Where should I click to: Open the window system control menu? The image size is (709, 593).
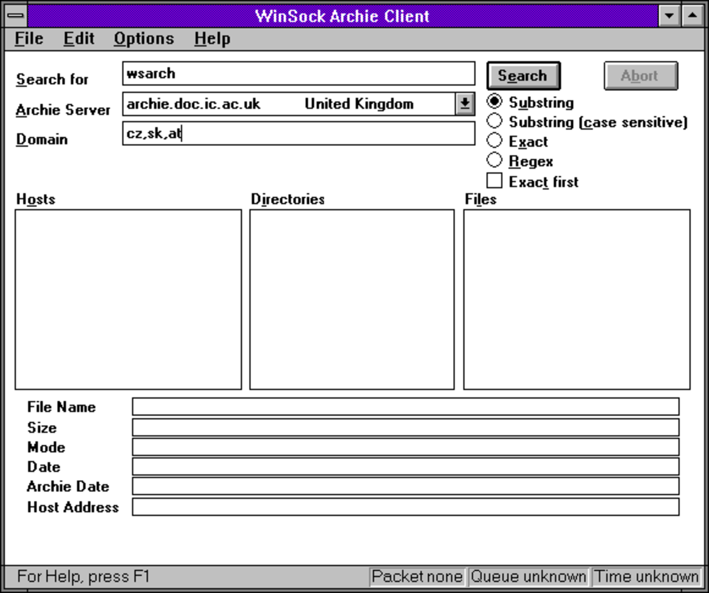(16, 16)
